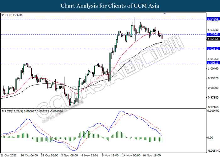The height and width of the screenshot is (157, 220).
Task: Click the 14 Nov 00:00 time label
Action: (x=131, y=155)
